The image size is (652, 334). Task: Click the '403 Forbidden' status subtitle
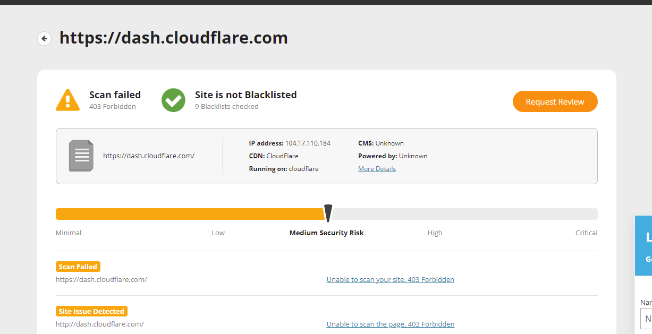tap(113, 107)
